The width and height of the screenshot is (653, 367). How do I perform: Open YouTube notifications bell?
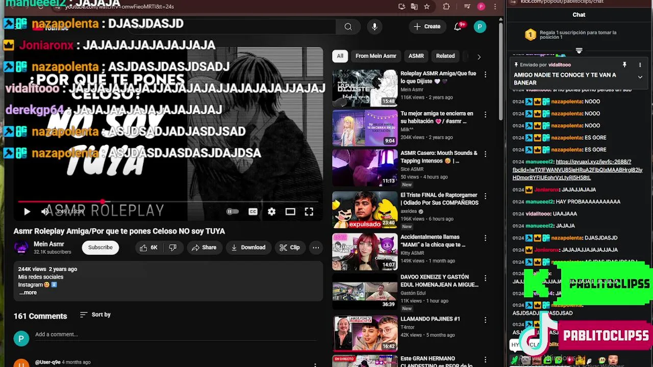click(458, 27)
